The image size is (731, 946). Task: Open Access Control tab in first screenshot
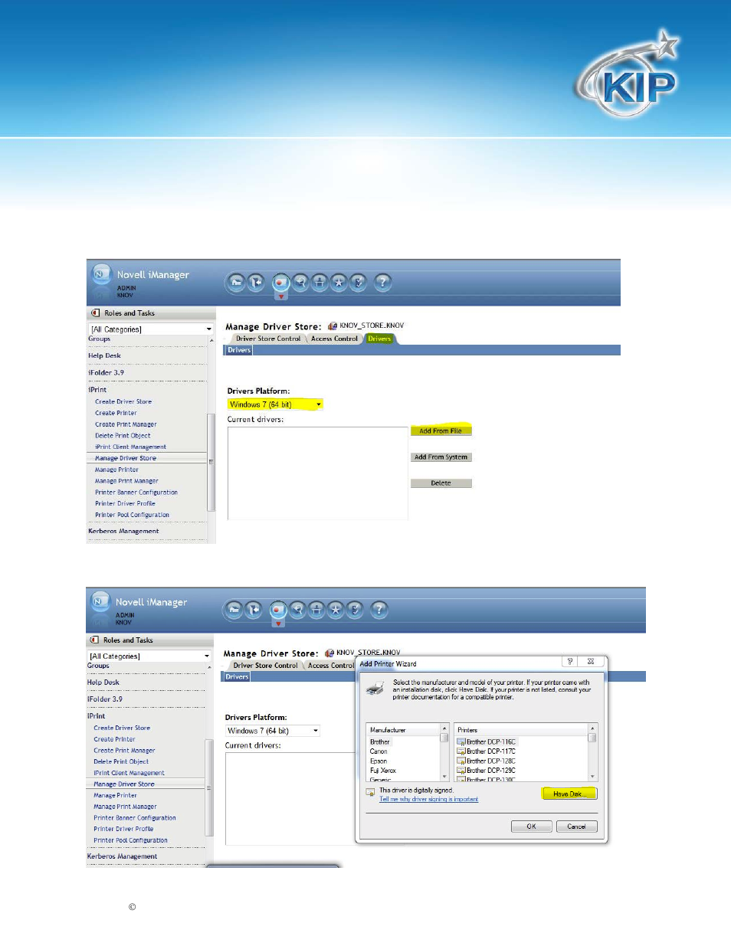point(334,339)
